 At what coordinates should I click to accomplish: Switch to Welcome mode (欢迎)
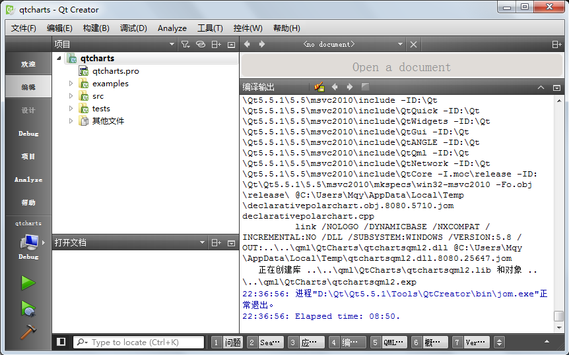(28, 64)
